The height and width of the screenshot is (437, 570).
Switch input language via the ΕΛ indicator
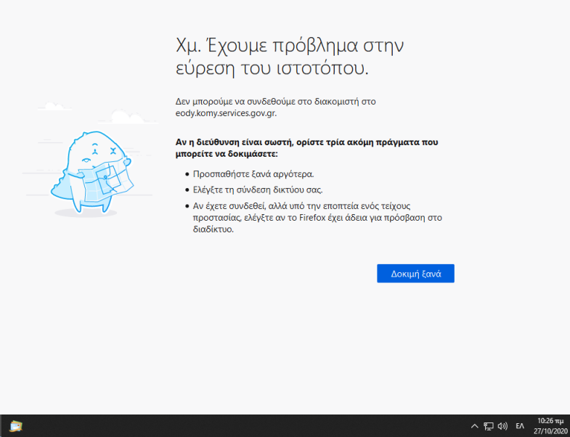[520, 426]
